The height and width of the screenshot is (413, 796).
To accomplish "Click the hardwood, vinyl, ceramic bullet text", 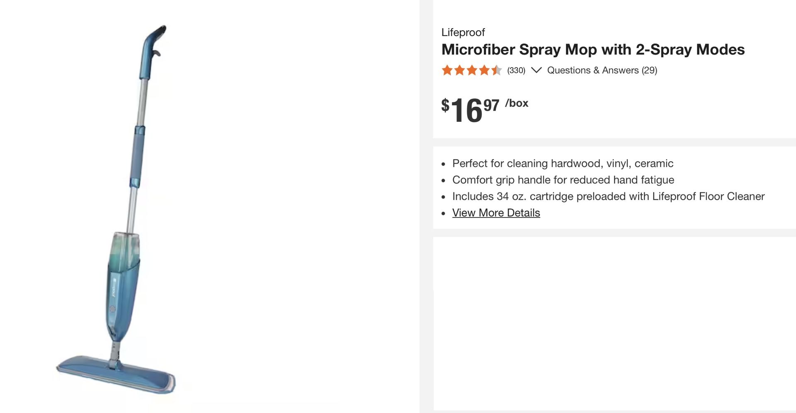I will click(x=563, y=164).
